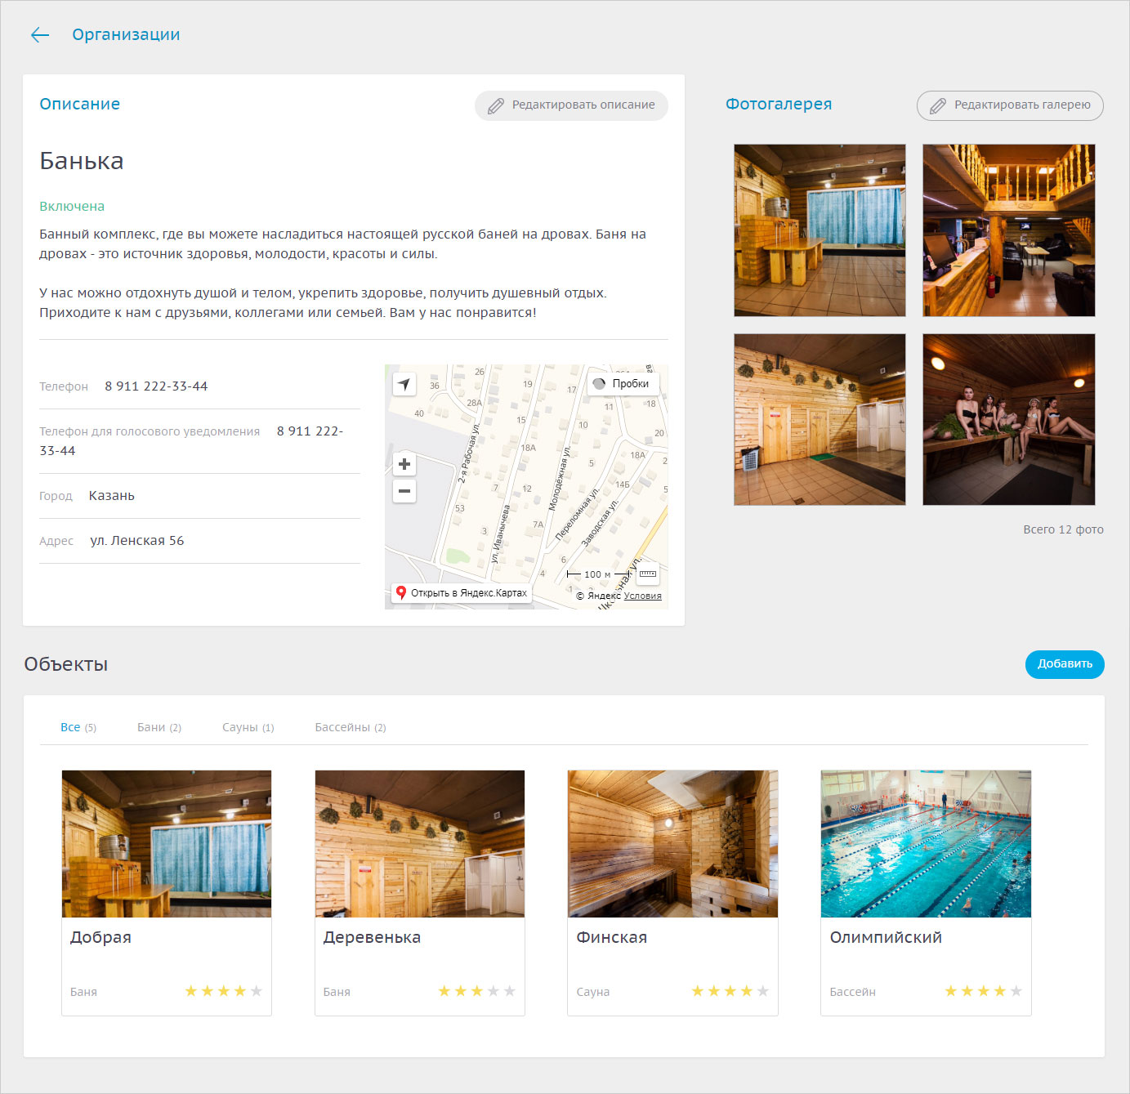Screen dimensions: 1130x1094
Task: Click the first star on Деревенька rating
Action: [x=444, y=991]
